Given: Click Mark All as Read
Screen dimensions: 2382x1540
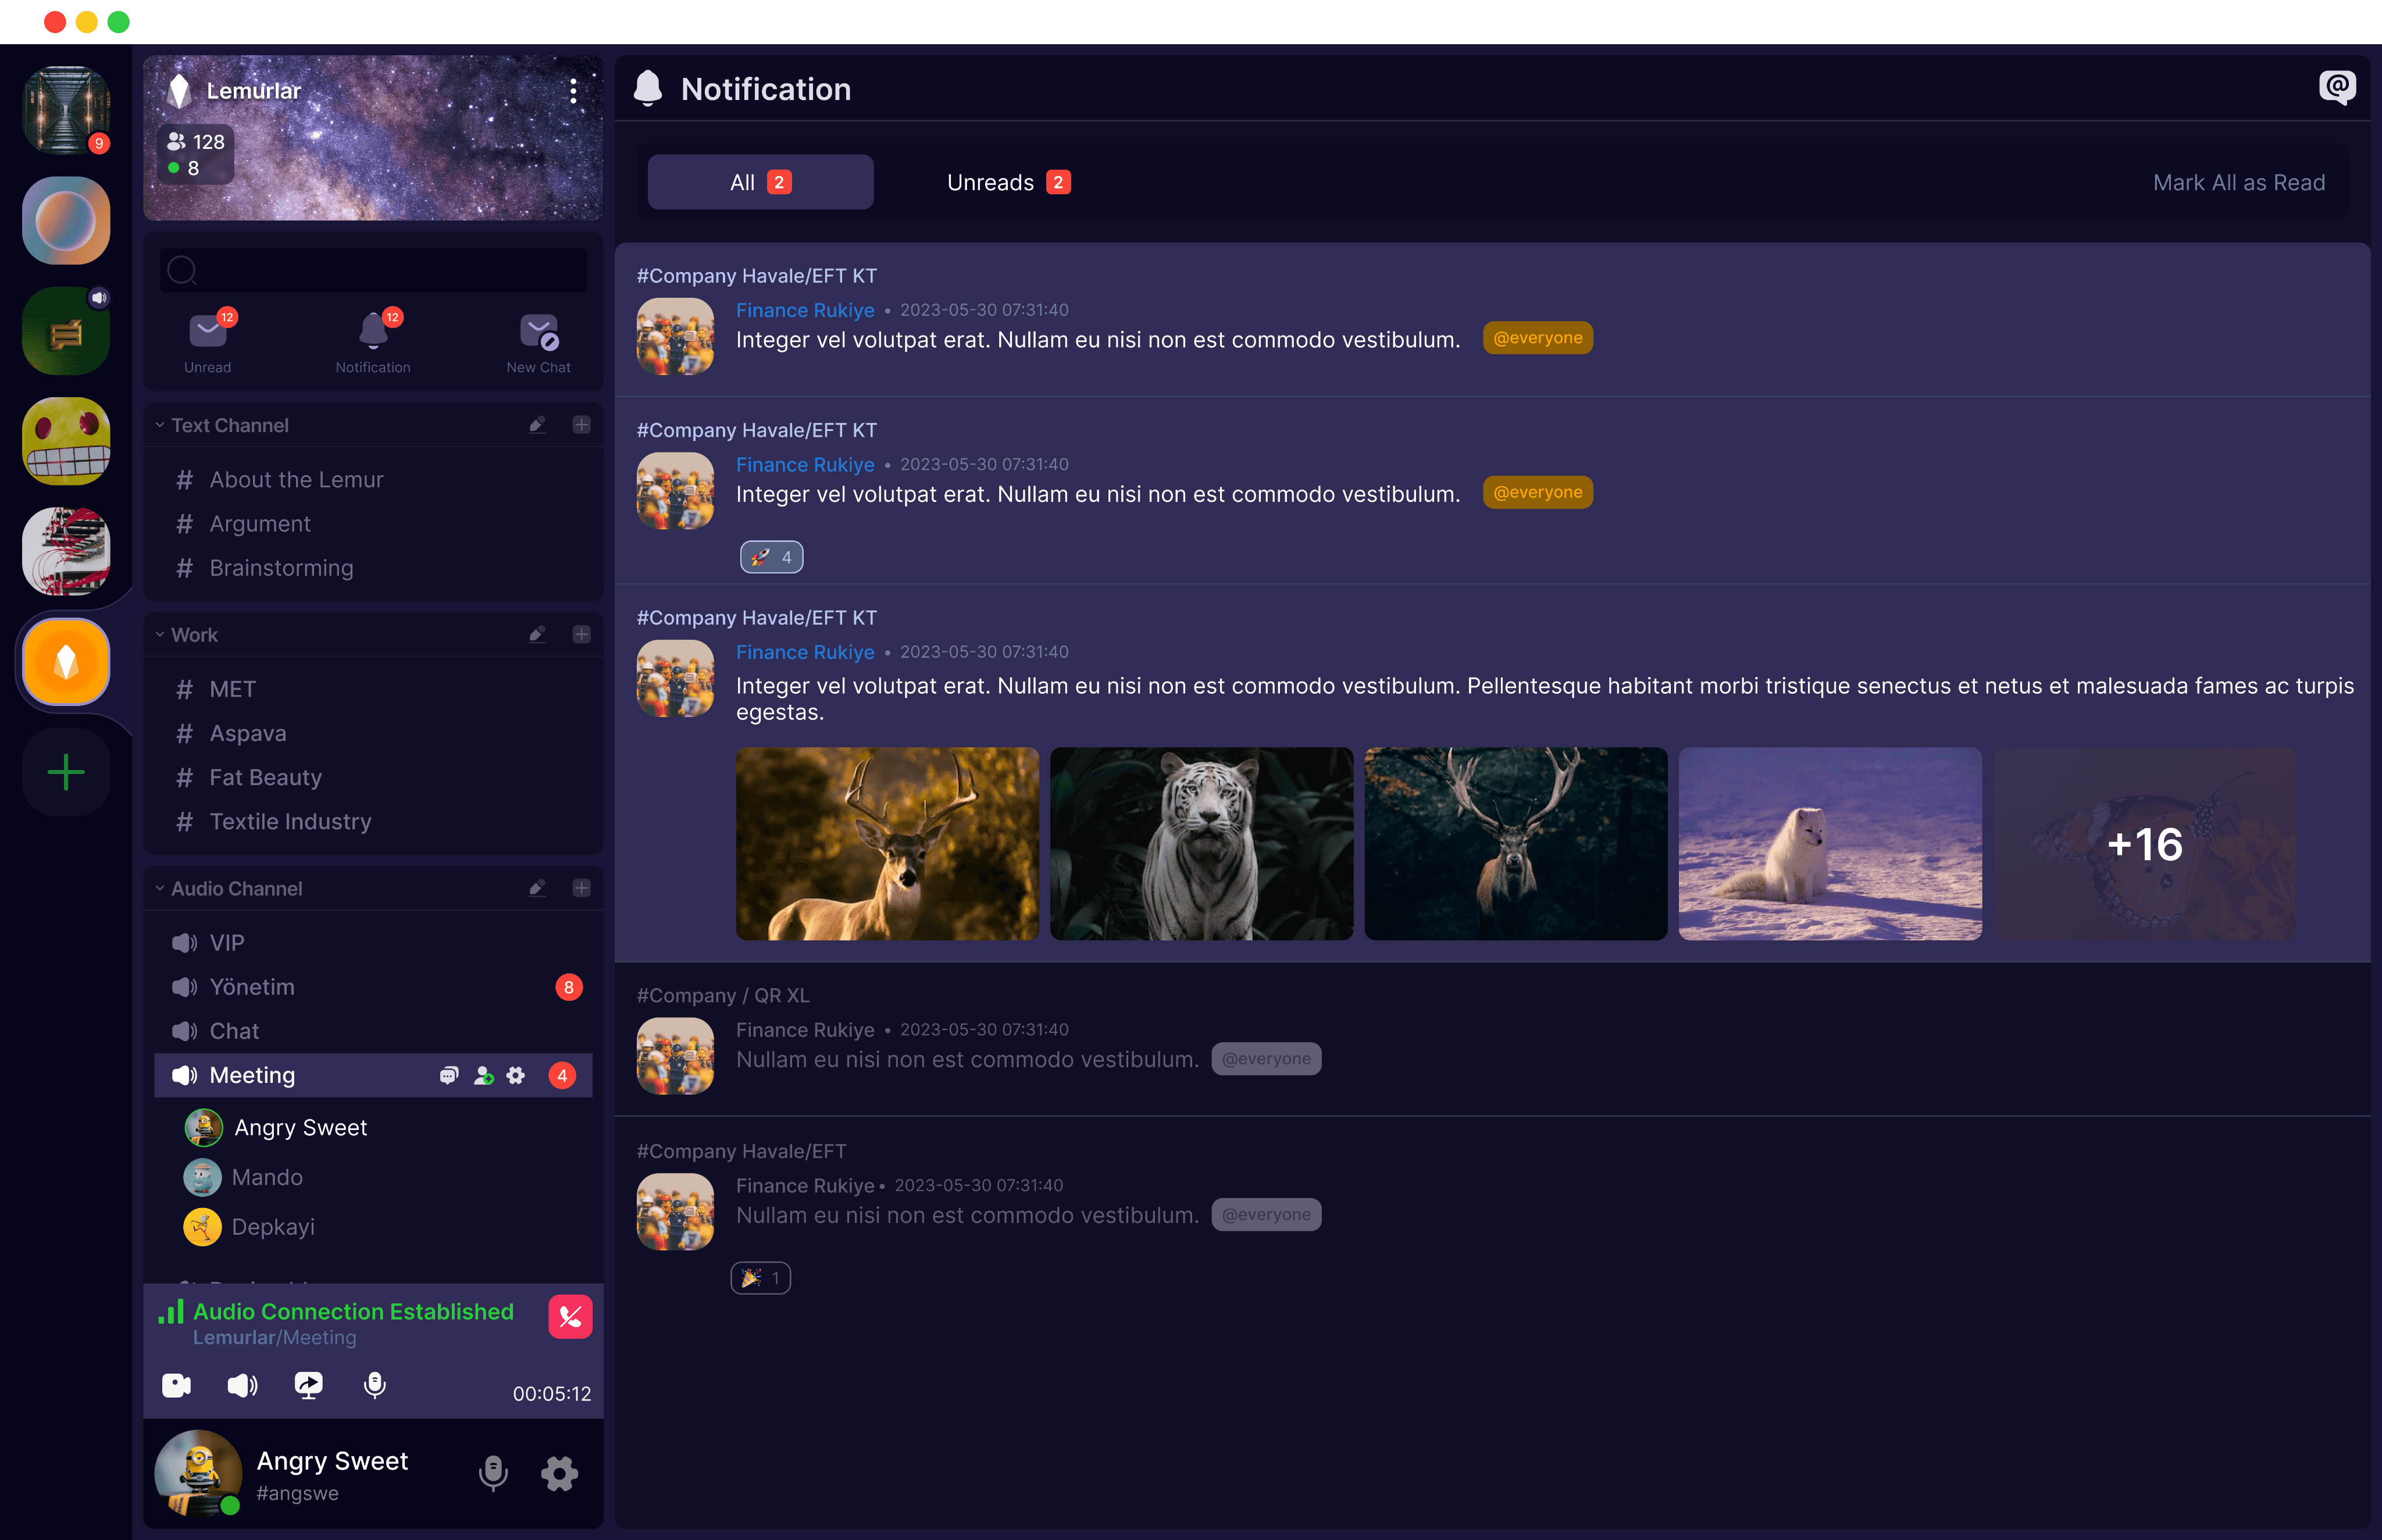Looking at the screenshot, I should [2238, 182].
